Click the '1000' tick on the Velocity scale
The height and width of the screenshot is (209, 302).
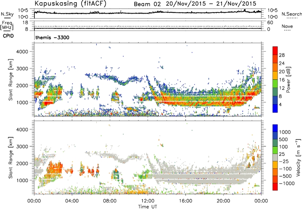(x=285, y=132)
